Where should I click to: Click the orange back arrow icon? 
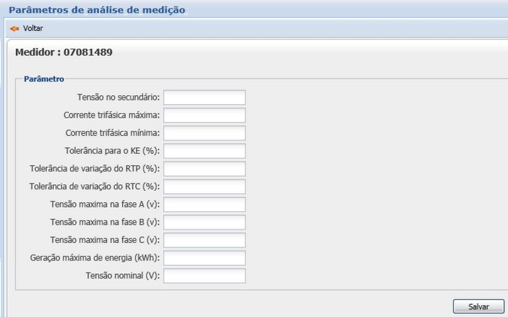14,28
